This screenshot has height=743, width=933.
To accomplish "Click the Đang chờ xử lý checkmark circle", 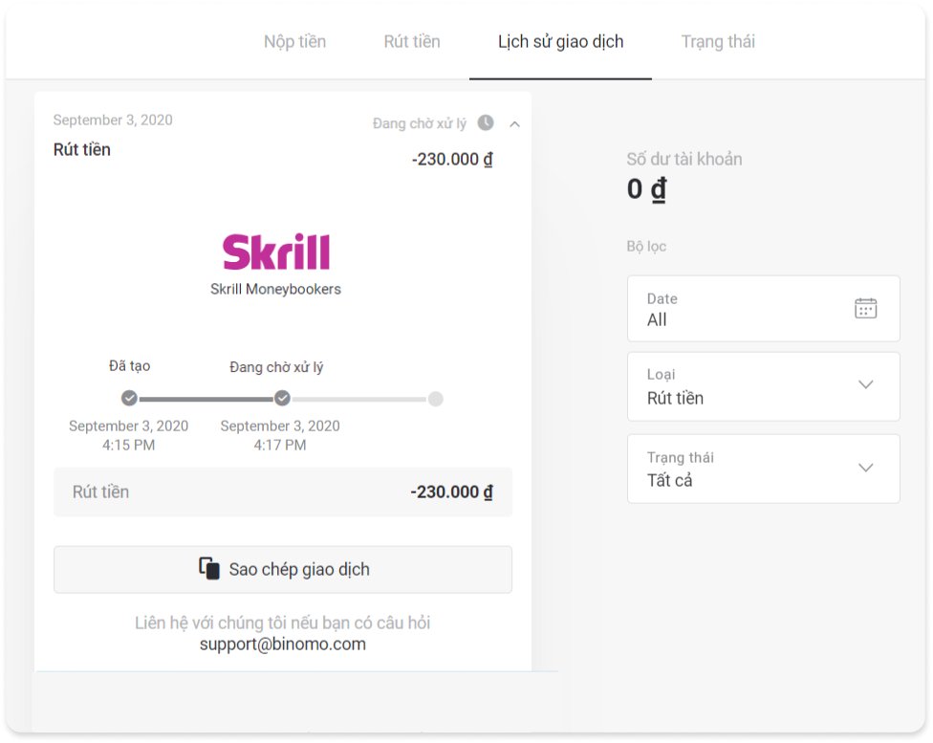I will click(x=281, y=398).
